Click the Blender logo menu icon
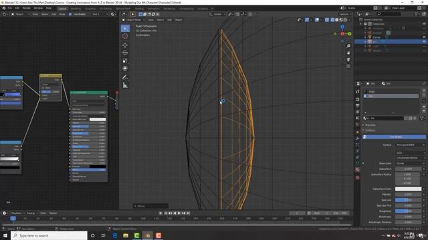Image resolution: width=428 pixels, height=240 pixels. point(4,8)
